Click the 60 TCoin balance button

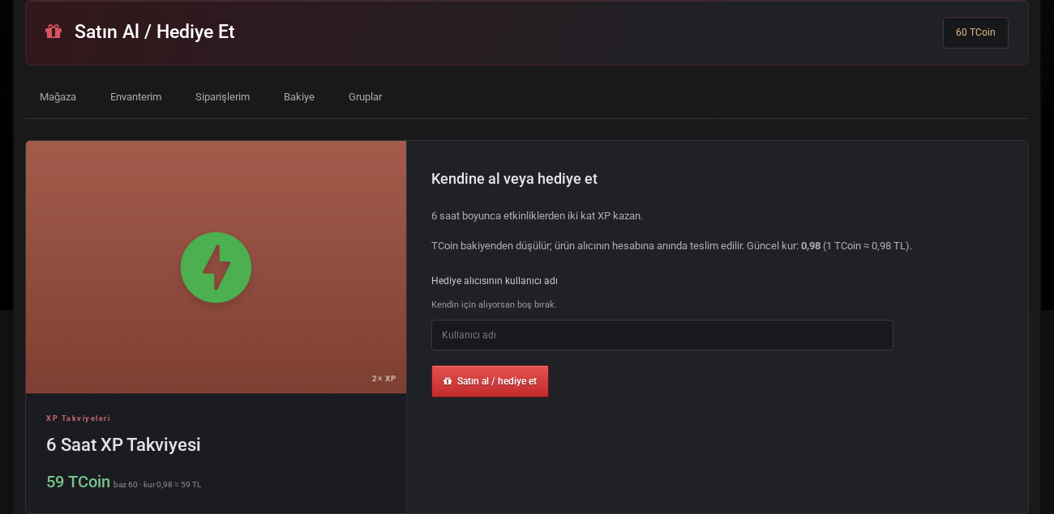click(x=975, y=32)
